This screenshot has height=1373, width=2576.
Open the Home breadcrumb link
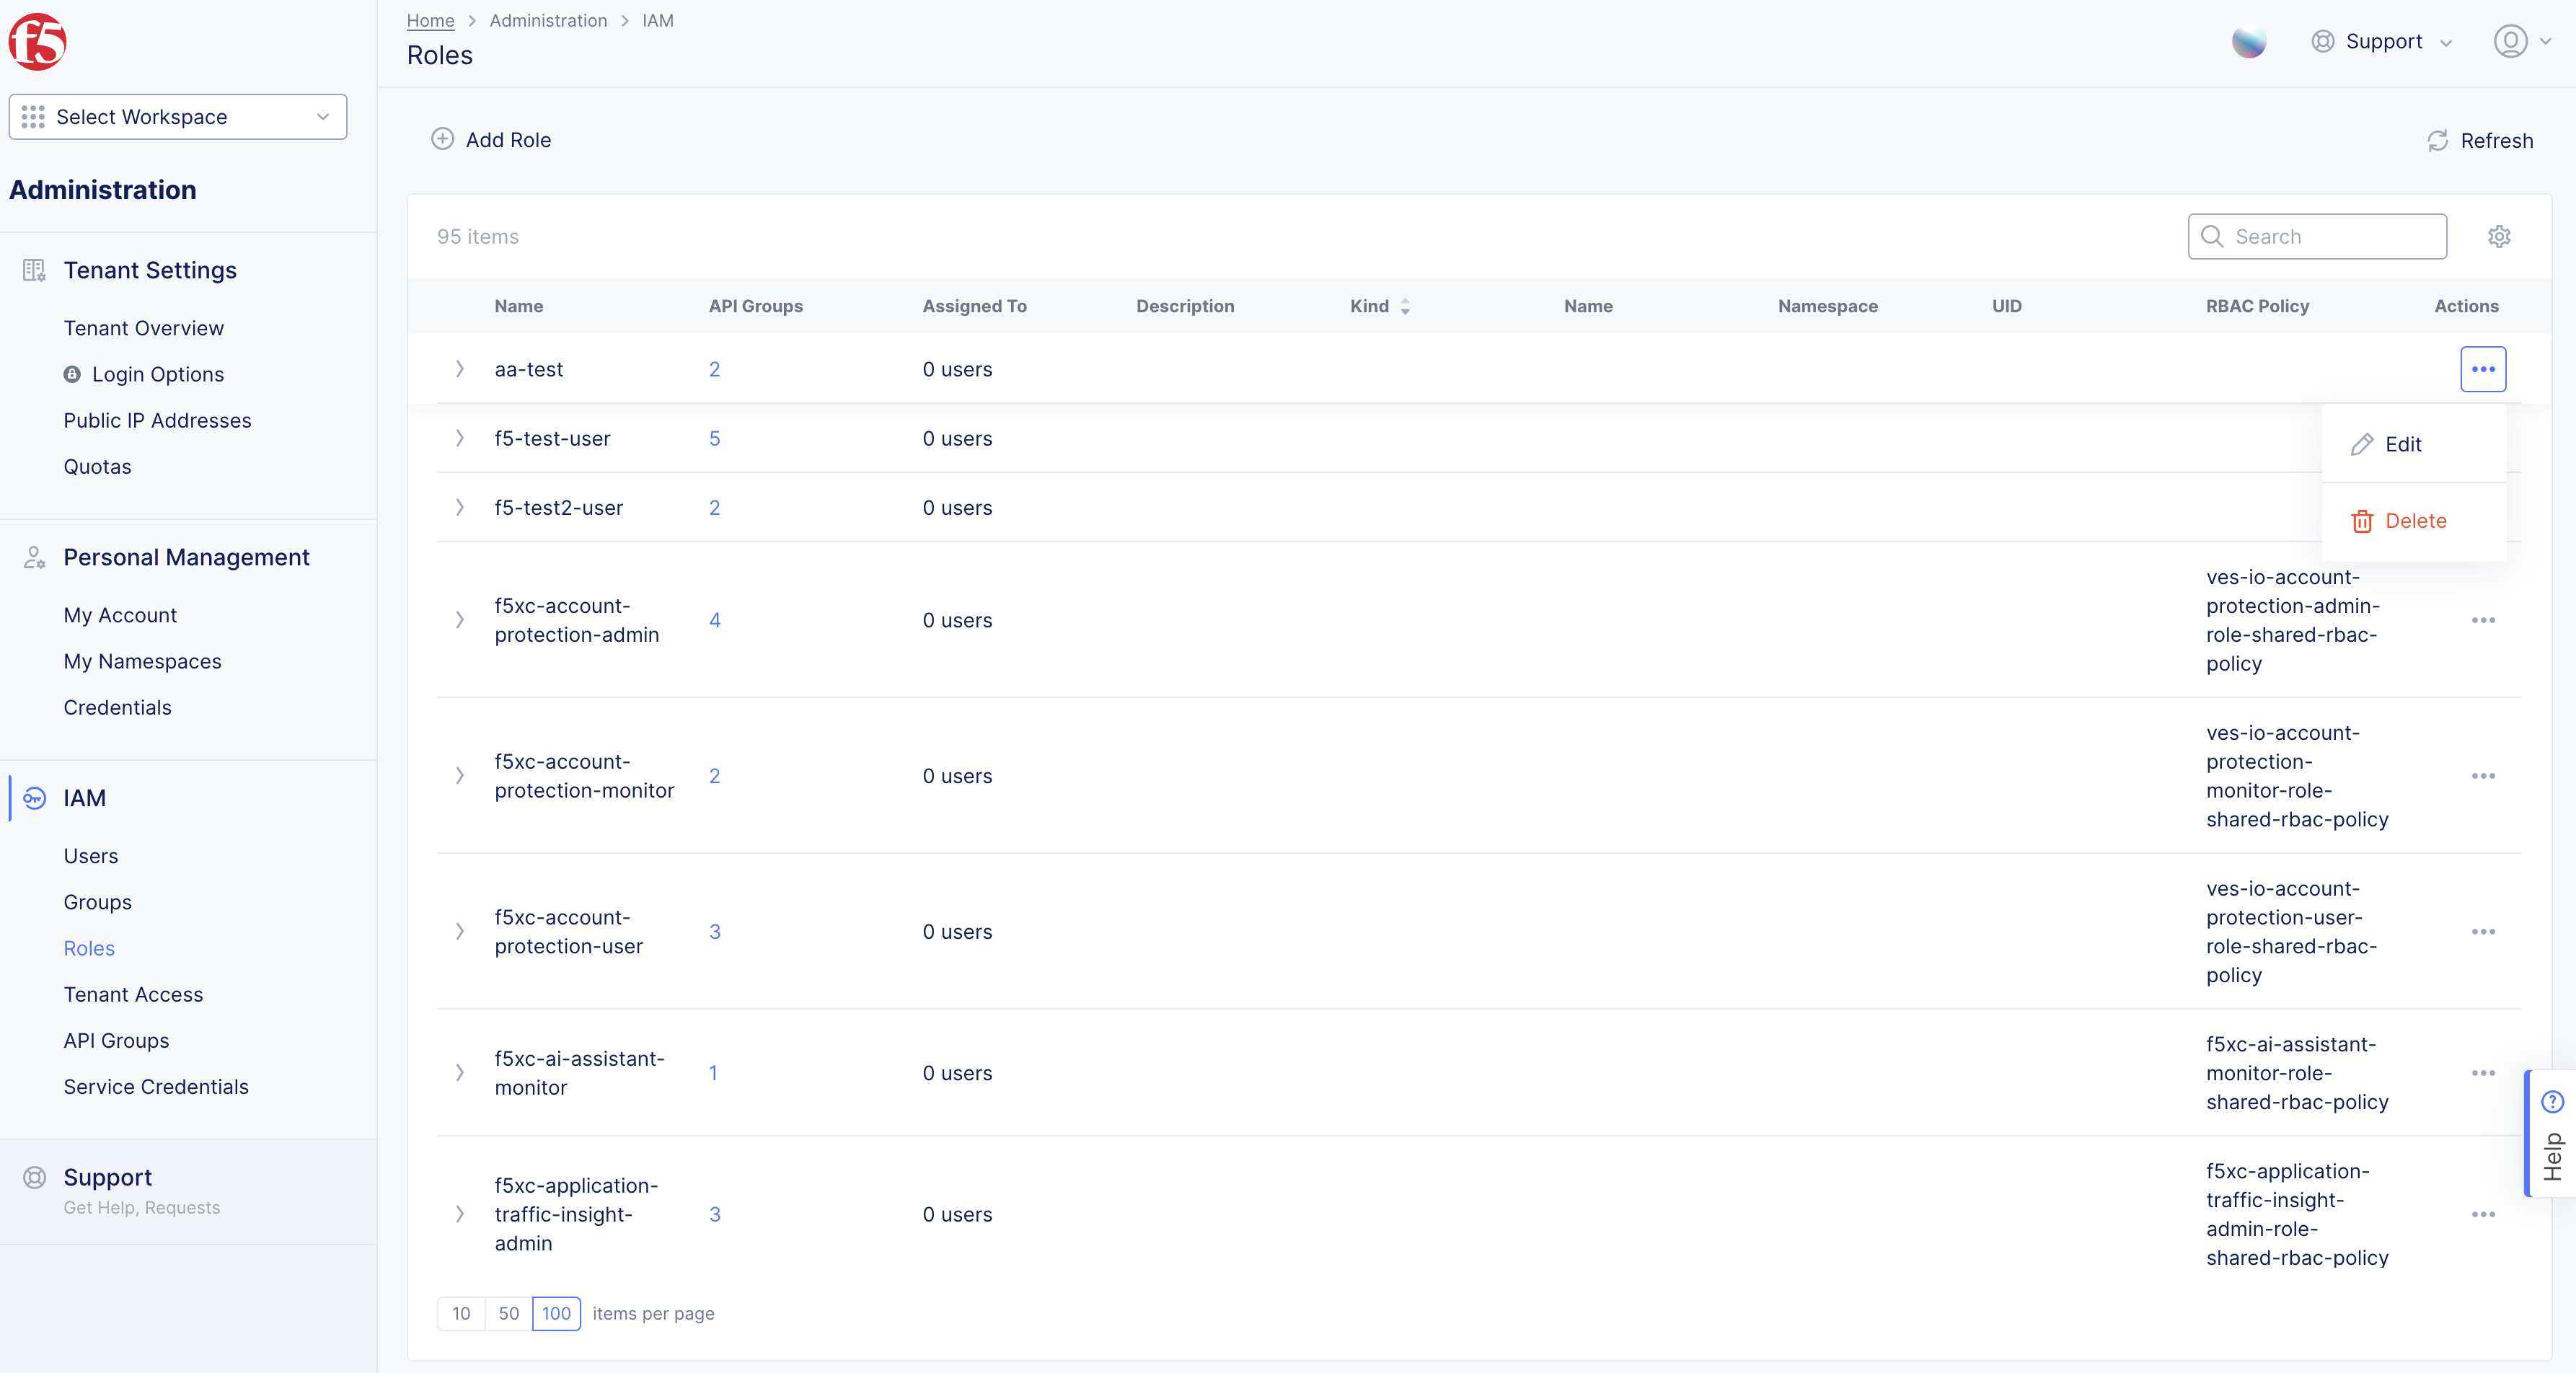[430, 20]
